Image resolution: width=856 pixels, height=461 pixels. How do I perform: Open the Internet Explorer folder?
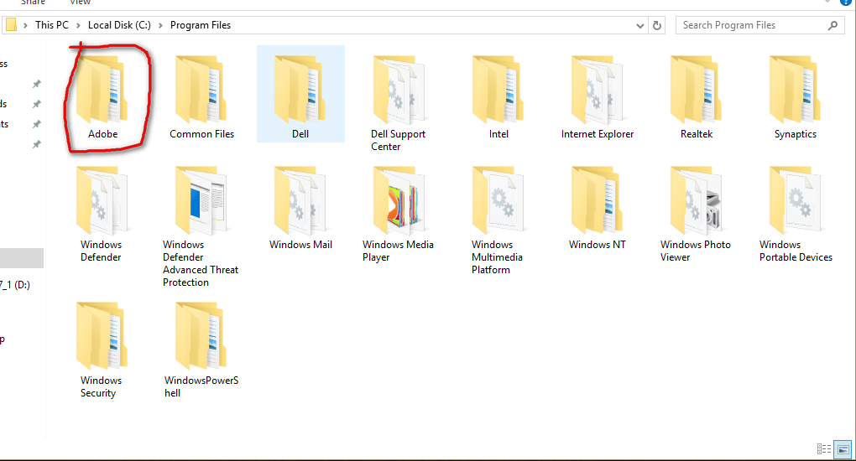coord(598,90)
